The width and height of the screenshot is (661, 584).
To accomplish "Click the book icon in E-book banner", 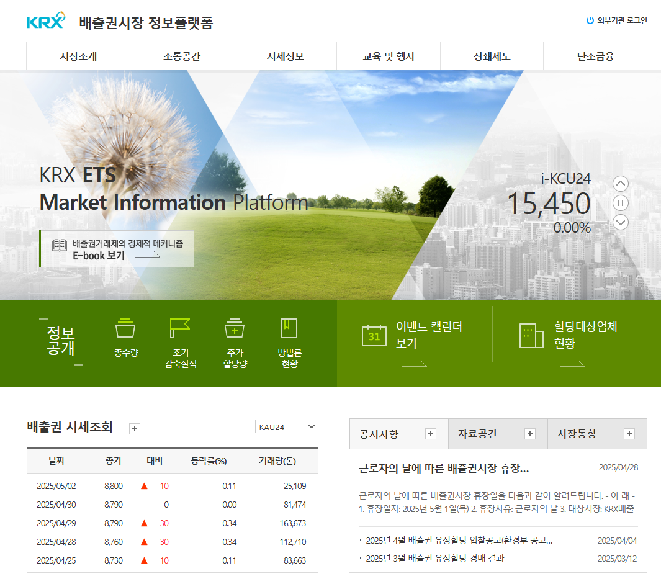I will coord(60,245).
